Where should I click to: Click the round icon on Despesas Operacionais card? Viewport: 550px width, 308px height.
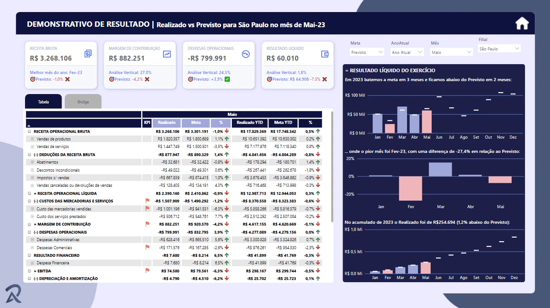tap(245, 54)
